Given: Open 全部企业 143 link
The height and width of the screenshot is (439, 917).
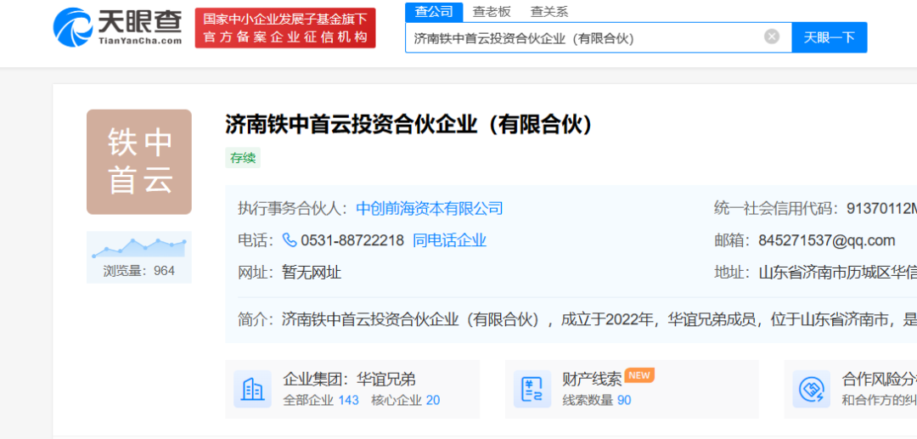Looking at the screenshot, I should pos(320,401).
